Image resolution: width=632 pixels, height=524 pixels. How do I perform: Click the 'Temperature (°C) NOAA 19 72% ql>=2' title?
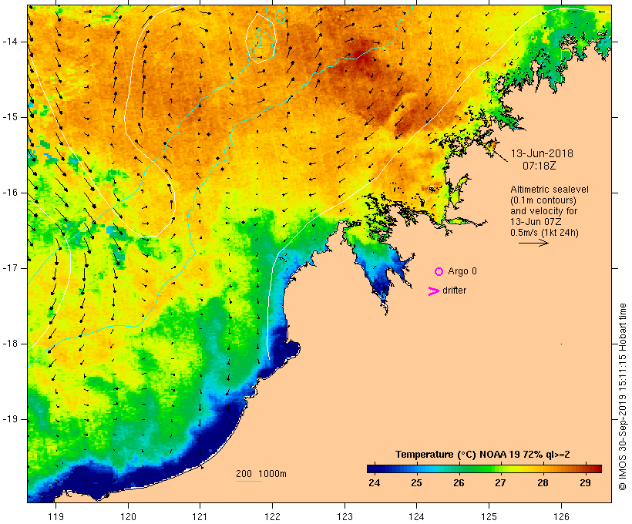tap(482, 455)
